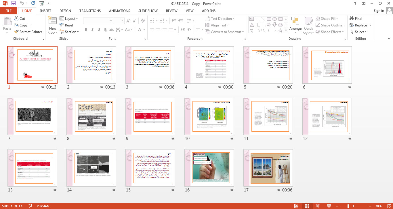Screen dimensions: 393x209
Task: Select slide 10 Scanning kelvin probe thumbnail
Action: click(x=209, y=116)
